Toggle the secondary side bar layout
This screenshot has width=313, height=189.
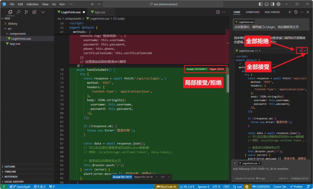[272, 4]
